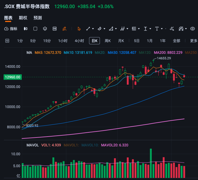Screen dimensions: 198x180
Task: Click the square fullscreen frame icon
Action: pos(35,29)
